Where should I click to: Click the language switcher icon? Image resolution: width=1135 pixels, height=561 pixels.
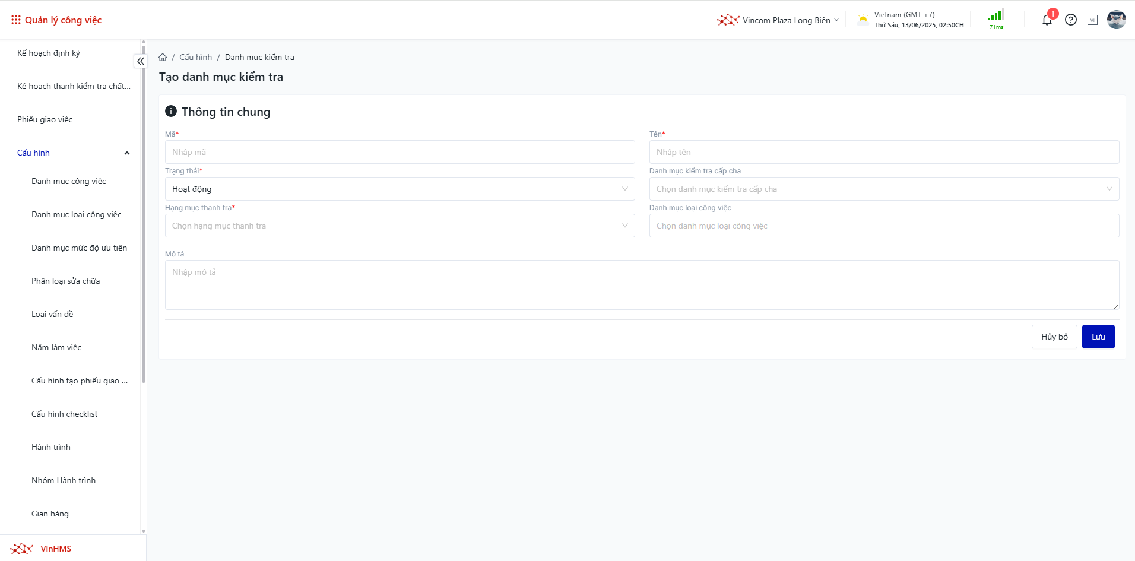pyautogui.click(x=1092, y=20)
